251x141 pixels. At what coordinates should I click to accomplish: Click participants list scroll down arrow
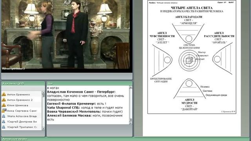[x=43, y=129]
